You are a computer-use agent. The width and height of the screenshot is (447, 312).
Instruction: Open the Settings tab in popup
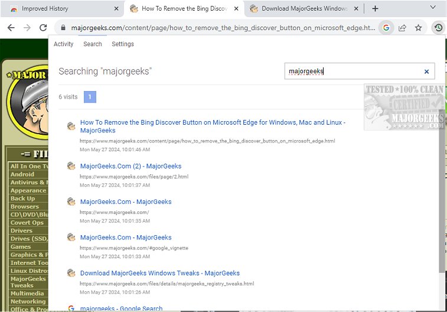pyautogui.click(x=123, y=44)
